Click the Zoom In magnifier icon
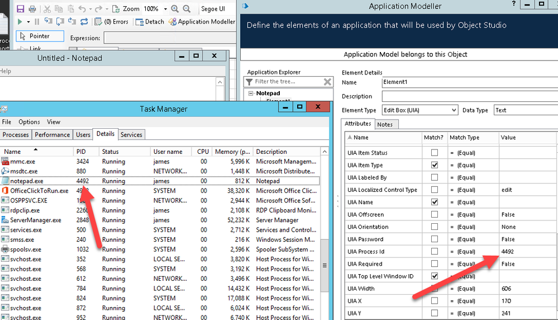 pos(175,9)
